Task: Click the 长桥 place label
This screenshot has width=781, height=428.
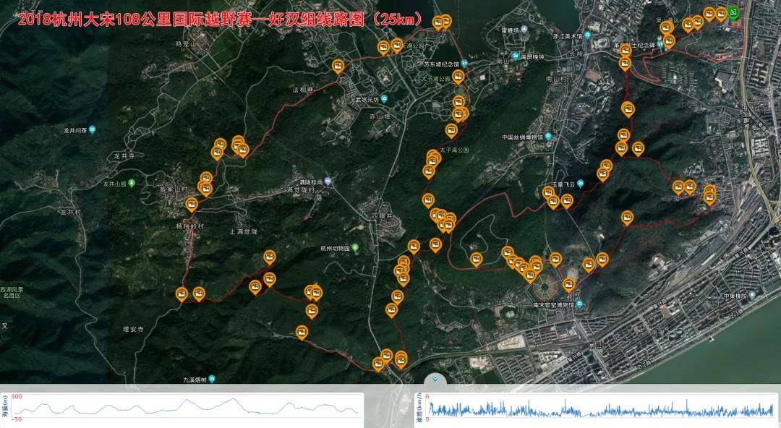Action: [576, 54]
